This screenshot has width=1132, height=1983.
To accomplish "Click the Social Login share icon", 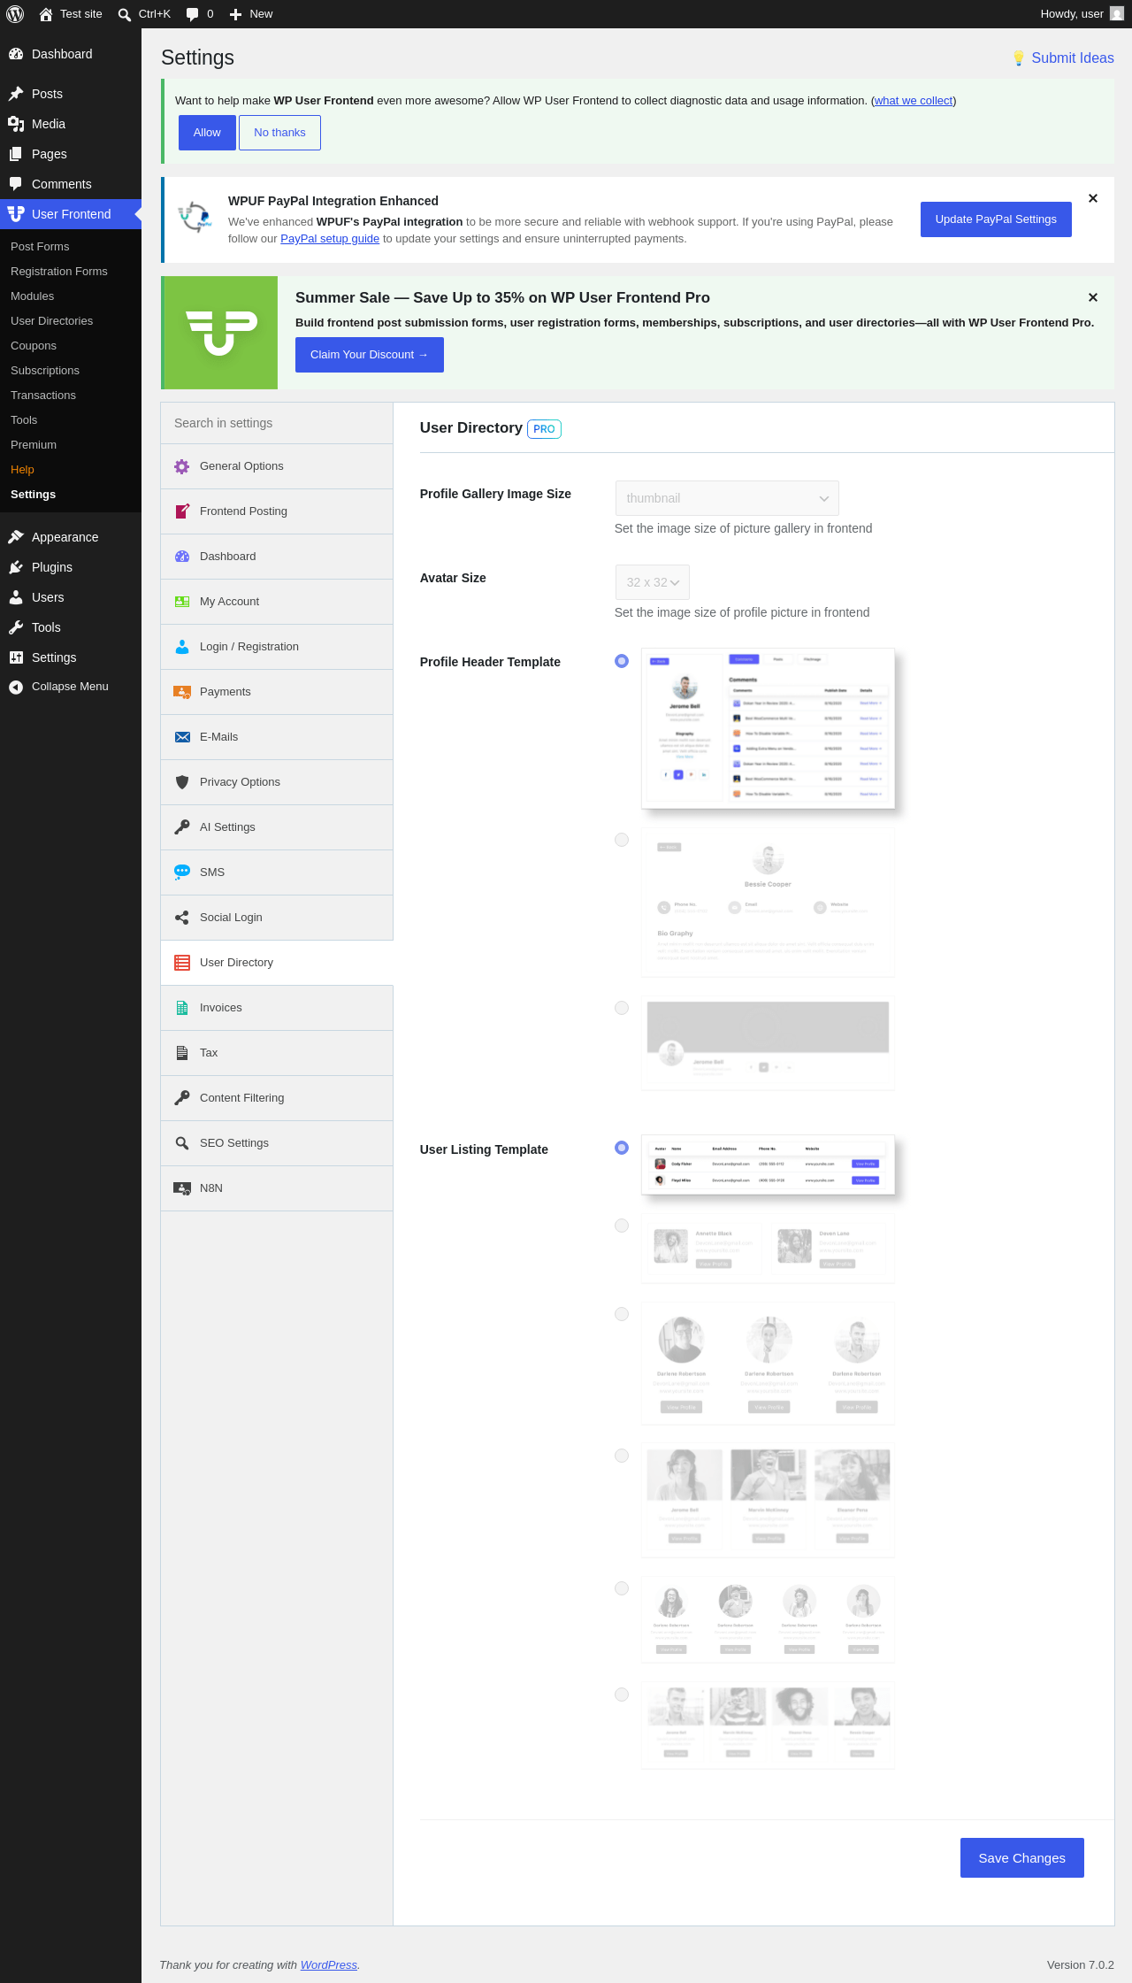I will tap(182, 918).
